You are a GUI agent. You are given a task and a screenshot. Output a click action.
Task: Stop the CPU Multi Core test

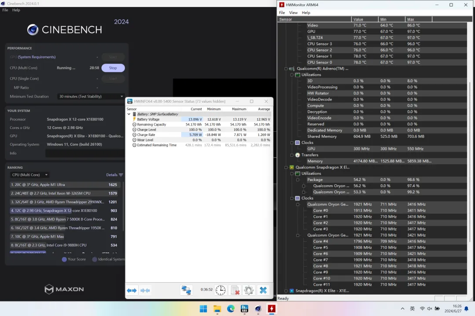click(113, 68)
